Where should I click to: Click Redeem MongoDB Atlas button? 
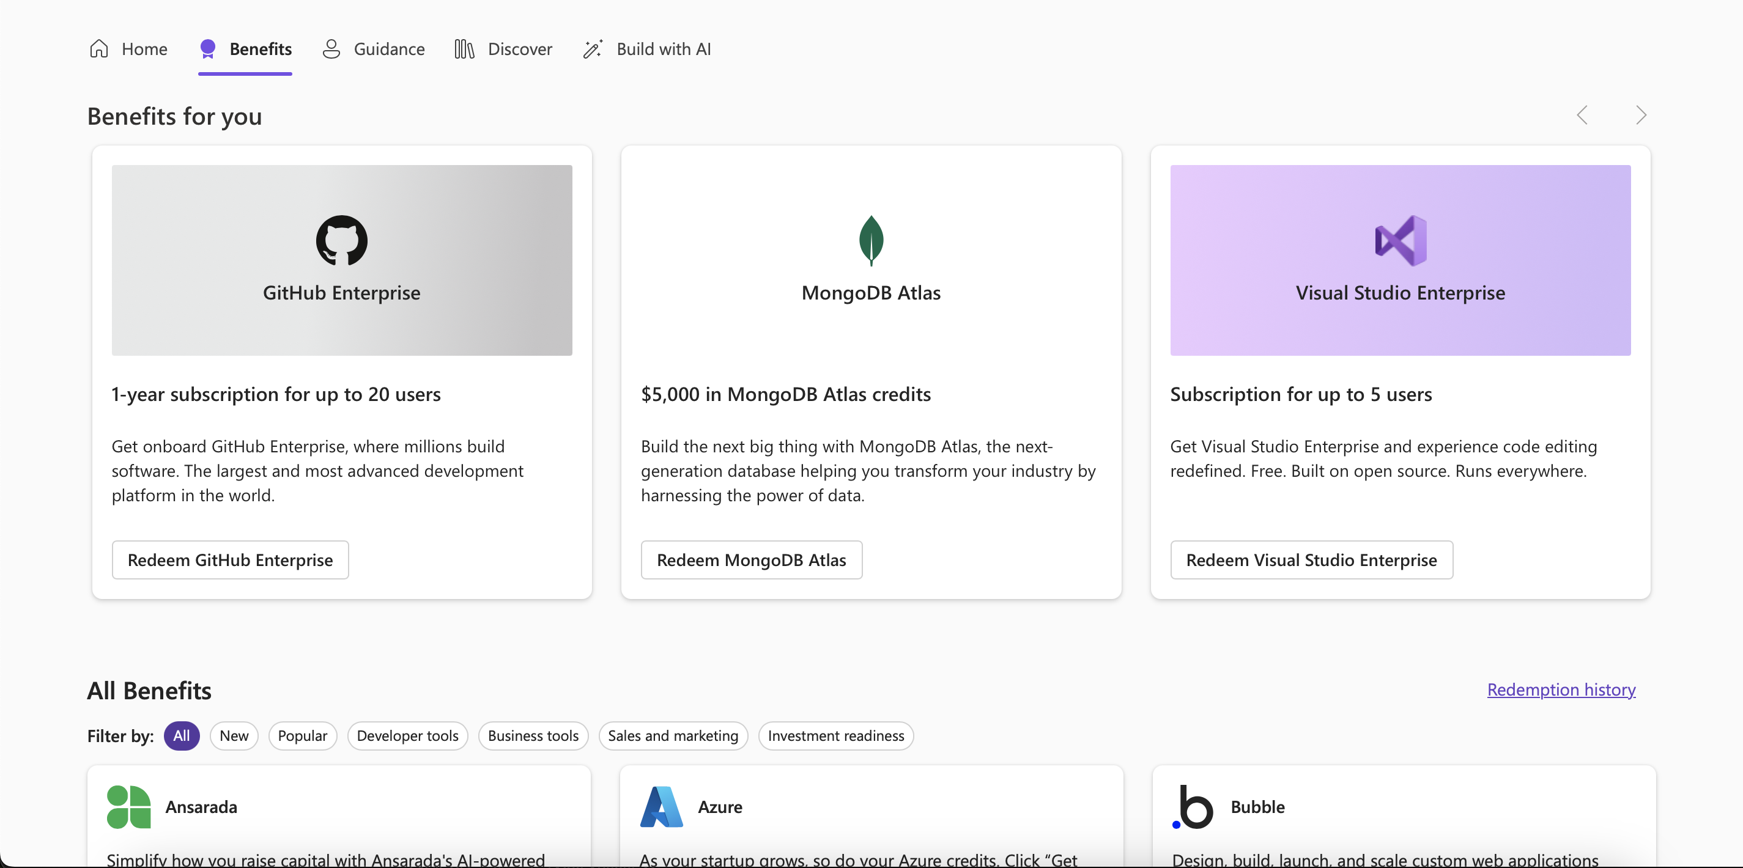click(751, 559)
